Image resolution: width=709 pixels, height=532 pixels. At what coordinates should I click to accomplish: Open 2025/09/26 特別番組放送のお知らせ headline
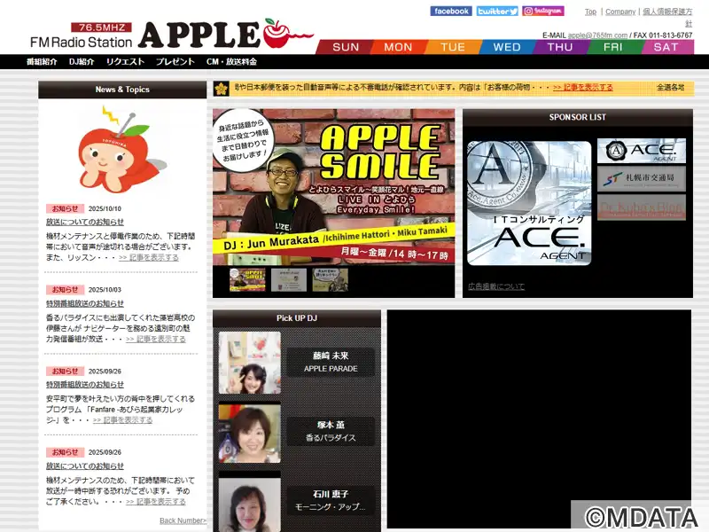(84, 385)
